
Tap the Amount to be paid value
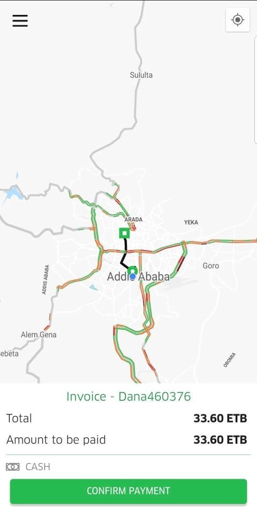[220, 440]
